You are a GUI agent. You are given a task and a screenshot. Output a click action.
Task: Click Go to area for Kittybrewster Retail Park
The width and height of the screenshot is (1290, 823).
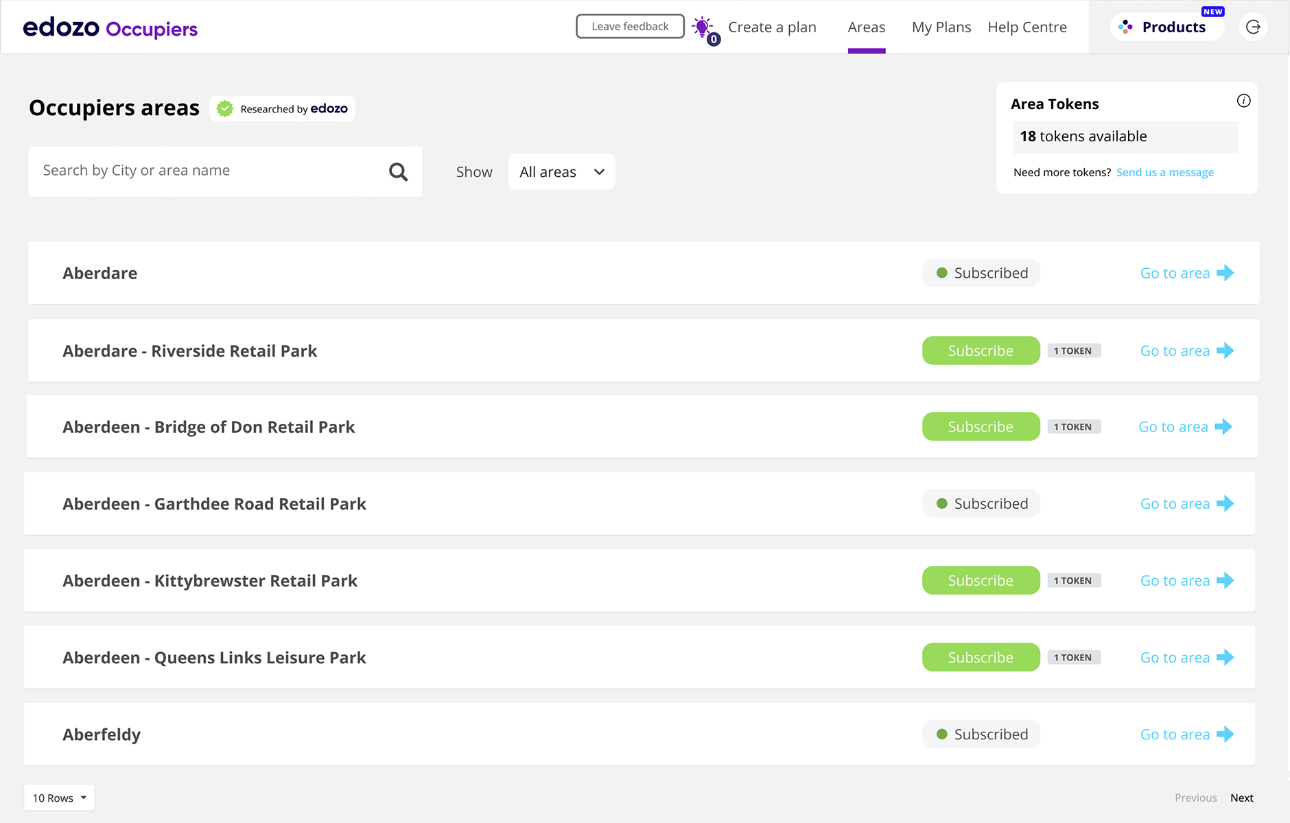tap(1187, 580)
